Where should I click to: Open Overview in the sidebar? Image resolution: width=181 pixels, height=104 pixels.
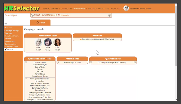(x=8, y=28)
